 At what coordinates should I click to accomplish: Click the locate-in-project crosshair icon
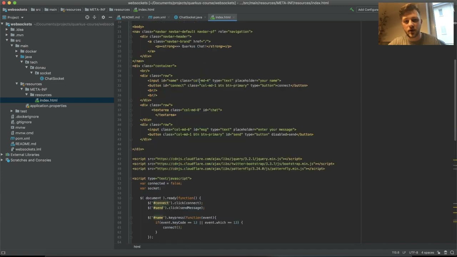[87, 17]
